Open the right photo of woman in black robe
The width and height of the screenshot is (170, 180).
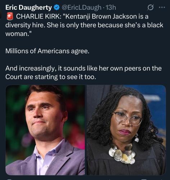(126, 130)
